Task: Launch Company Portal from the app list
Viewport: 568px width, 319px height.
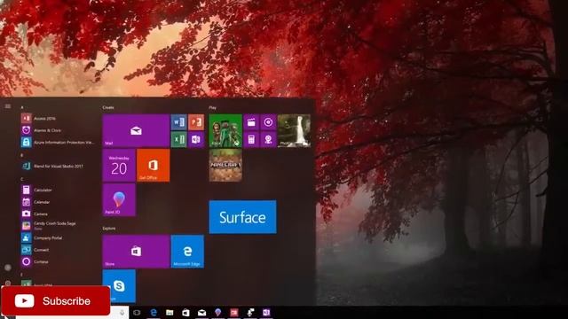Action: [58, 237]
